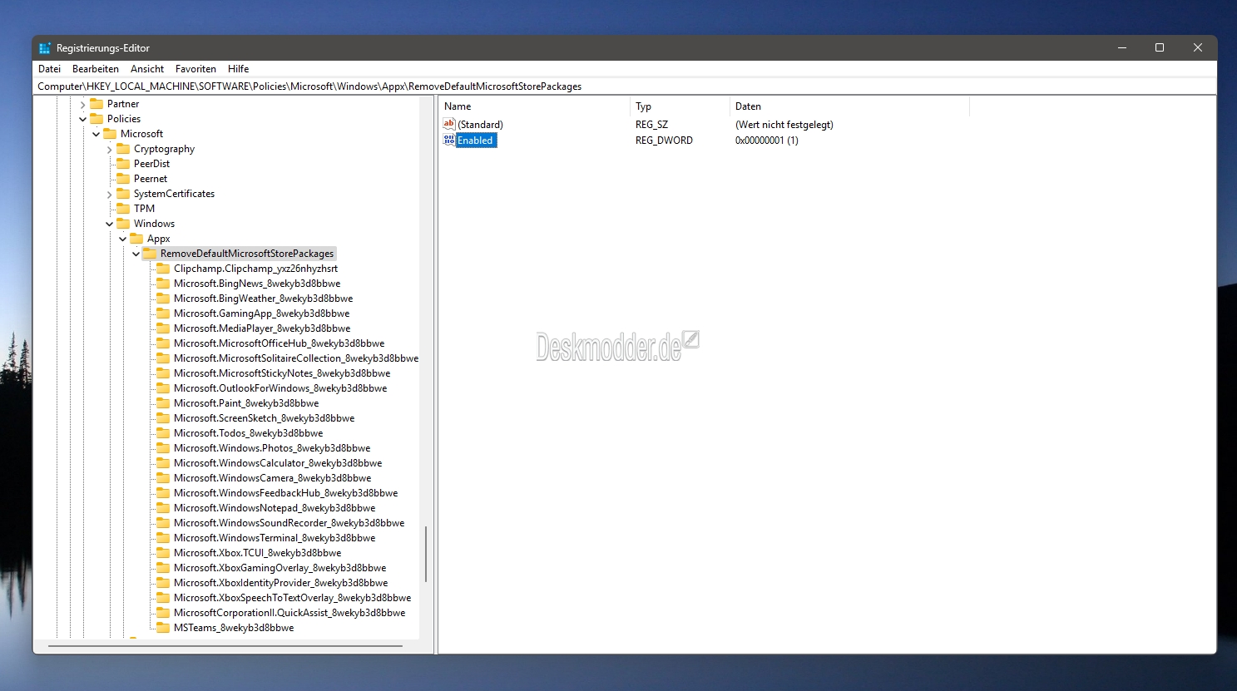The image size is (1237, 691).
Task: Click the folder icon of Microsoft.Paint_8wekyb3d8bbwe
Action: (x=163, y=403)
